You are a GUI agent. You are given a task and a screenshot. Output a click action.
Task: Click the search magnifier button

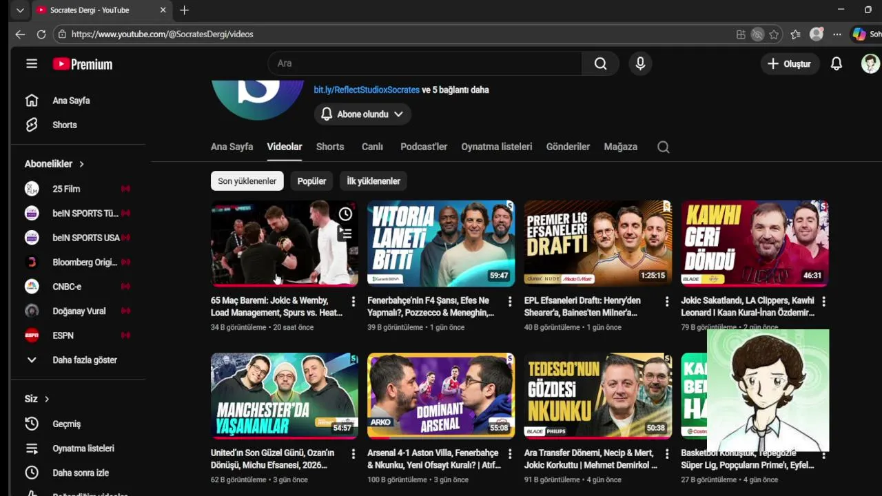[x=600, y=63]
